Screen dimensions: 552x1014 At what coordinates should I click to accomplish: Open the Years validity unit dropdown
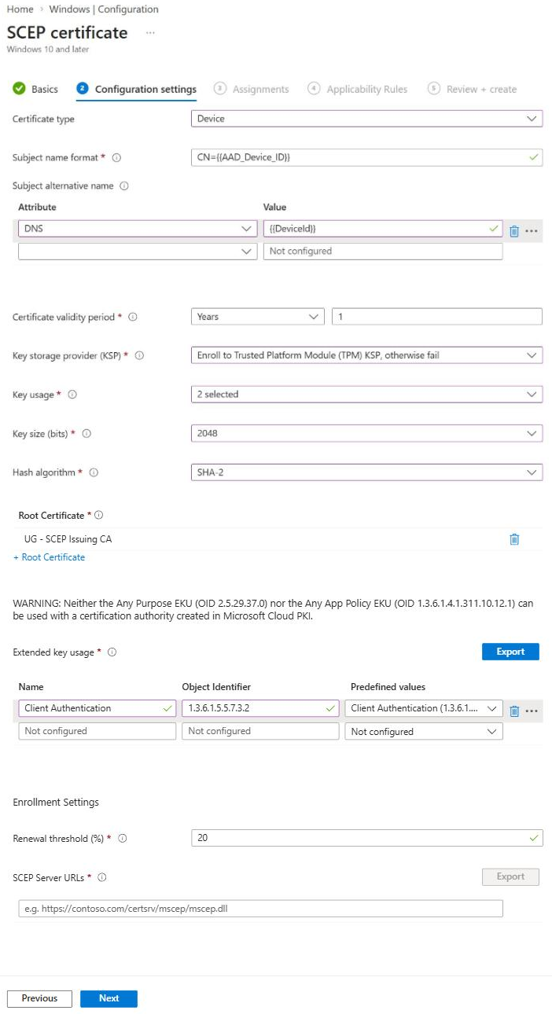257,317
